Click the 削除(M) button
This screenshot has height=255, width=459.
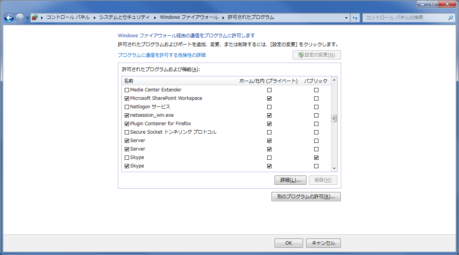coord(323,180)
